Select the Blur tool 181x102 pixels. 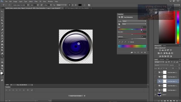(x=2, y=47)
